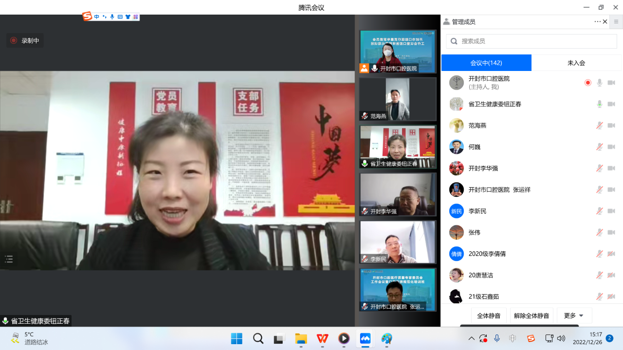Switch Sogou input from Chinese to English

pos(97,16)
